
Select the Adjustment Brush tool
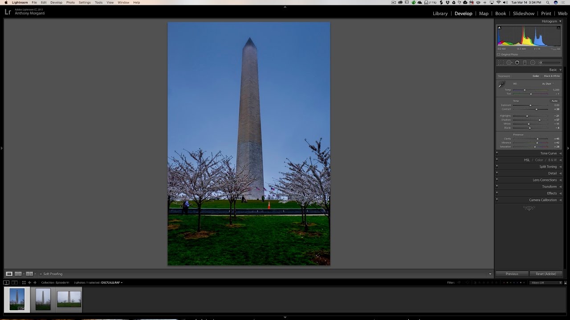click(550, 63)
